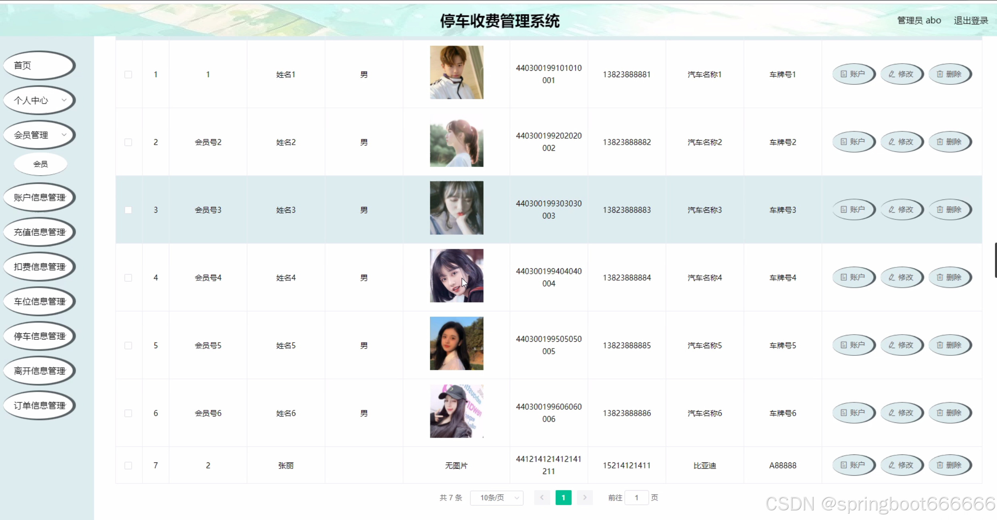The height and width of the screenshot is (520, 997).
Task: Click the 退出登录 link
Action: pyautogui.click(x=971, y=20)
